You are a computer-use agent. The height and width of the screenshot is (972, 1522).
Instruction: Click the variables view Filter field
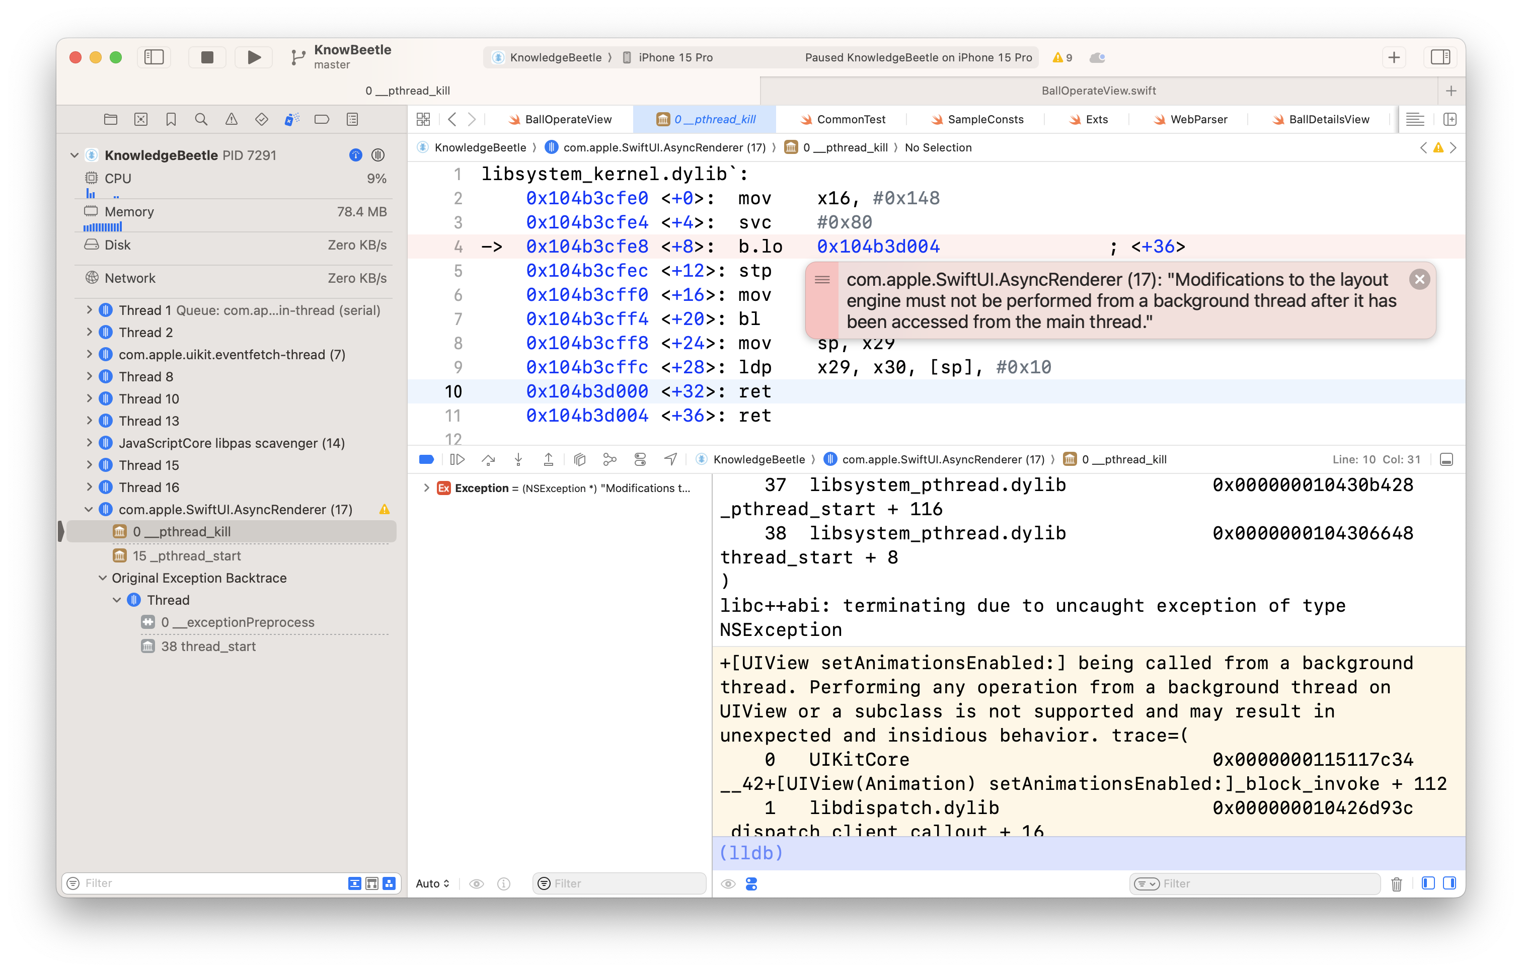(x=620, y=883)
